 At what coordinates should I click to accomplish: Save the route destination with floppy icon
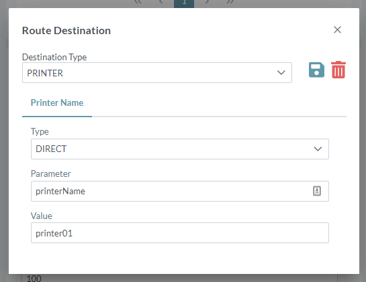[316, 70]
